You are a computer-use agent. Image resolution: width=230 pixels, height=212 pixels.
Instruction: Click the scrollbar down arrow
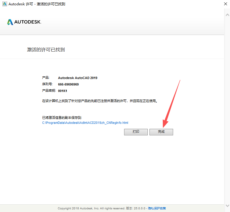point(227,205)
